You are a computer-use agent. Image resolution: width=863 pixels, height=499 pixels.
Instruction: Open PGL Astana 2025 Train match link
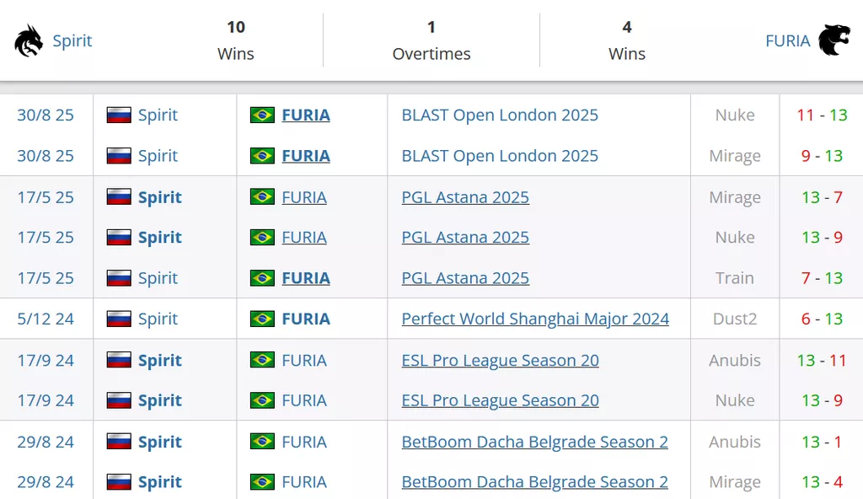click(x=465, y=278)
